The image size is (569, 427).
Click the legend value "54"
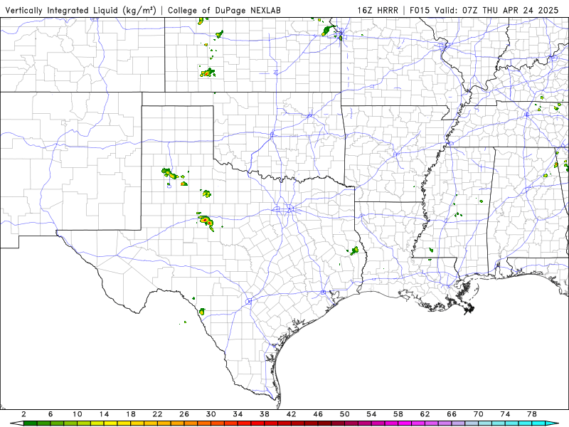click(371, 414)
